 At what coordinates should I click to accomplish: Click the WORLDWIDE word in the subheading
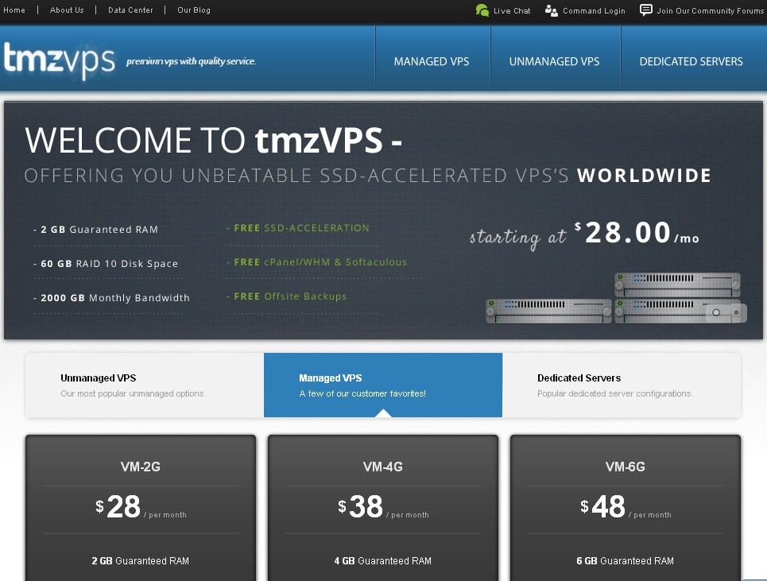click(644, 176)
